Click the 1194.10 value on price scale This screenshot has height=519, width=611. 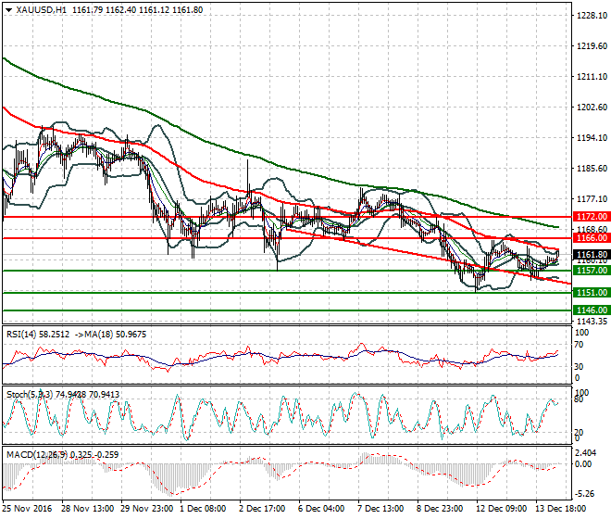click(592, 138)
